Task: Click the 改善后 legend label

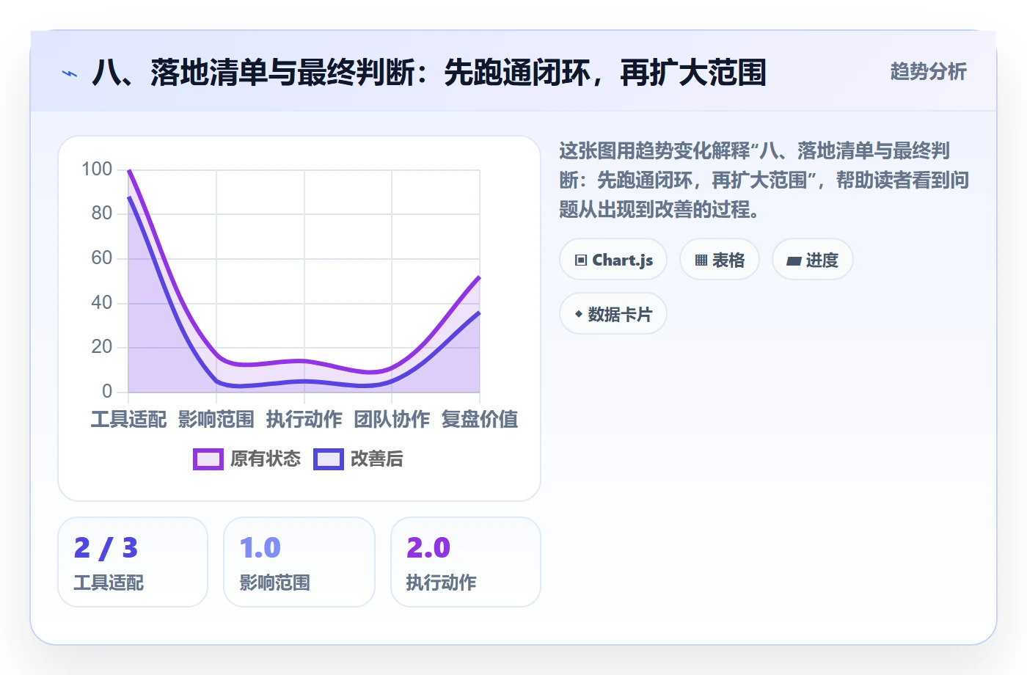Action: [x=377, y=459]
